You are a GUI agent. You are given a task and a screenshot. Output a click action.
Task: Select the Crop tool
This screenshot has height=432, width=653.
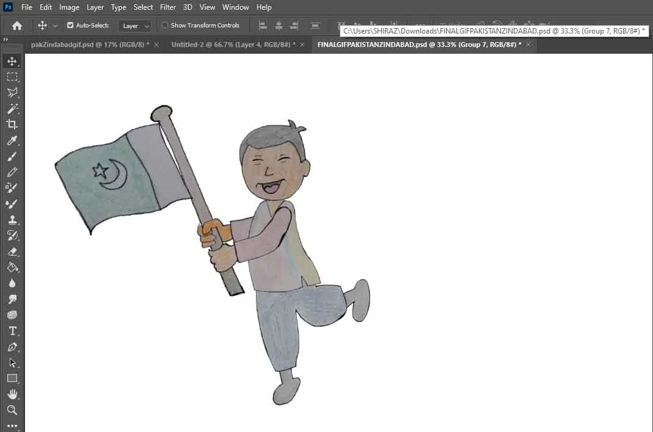12,124
